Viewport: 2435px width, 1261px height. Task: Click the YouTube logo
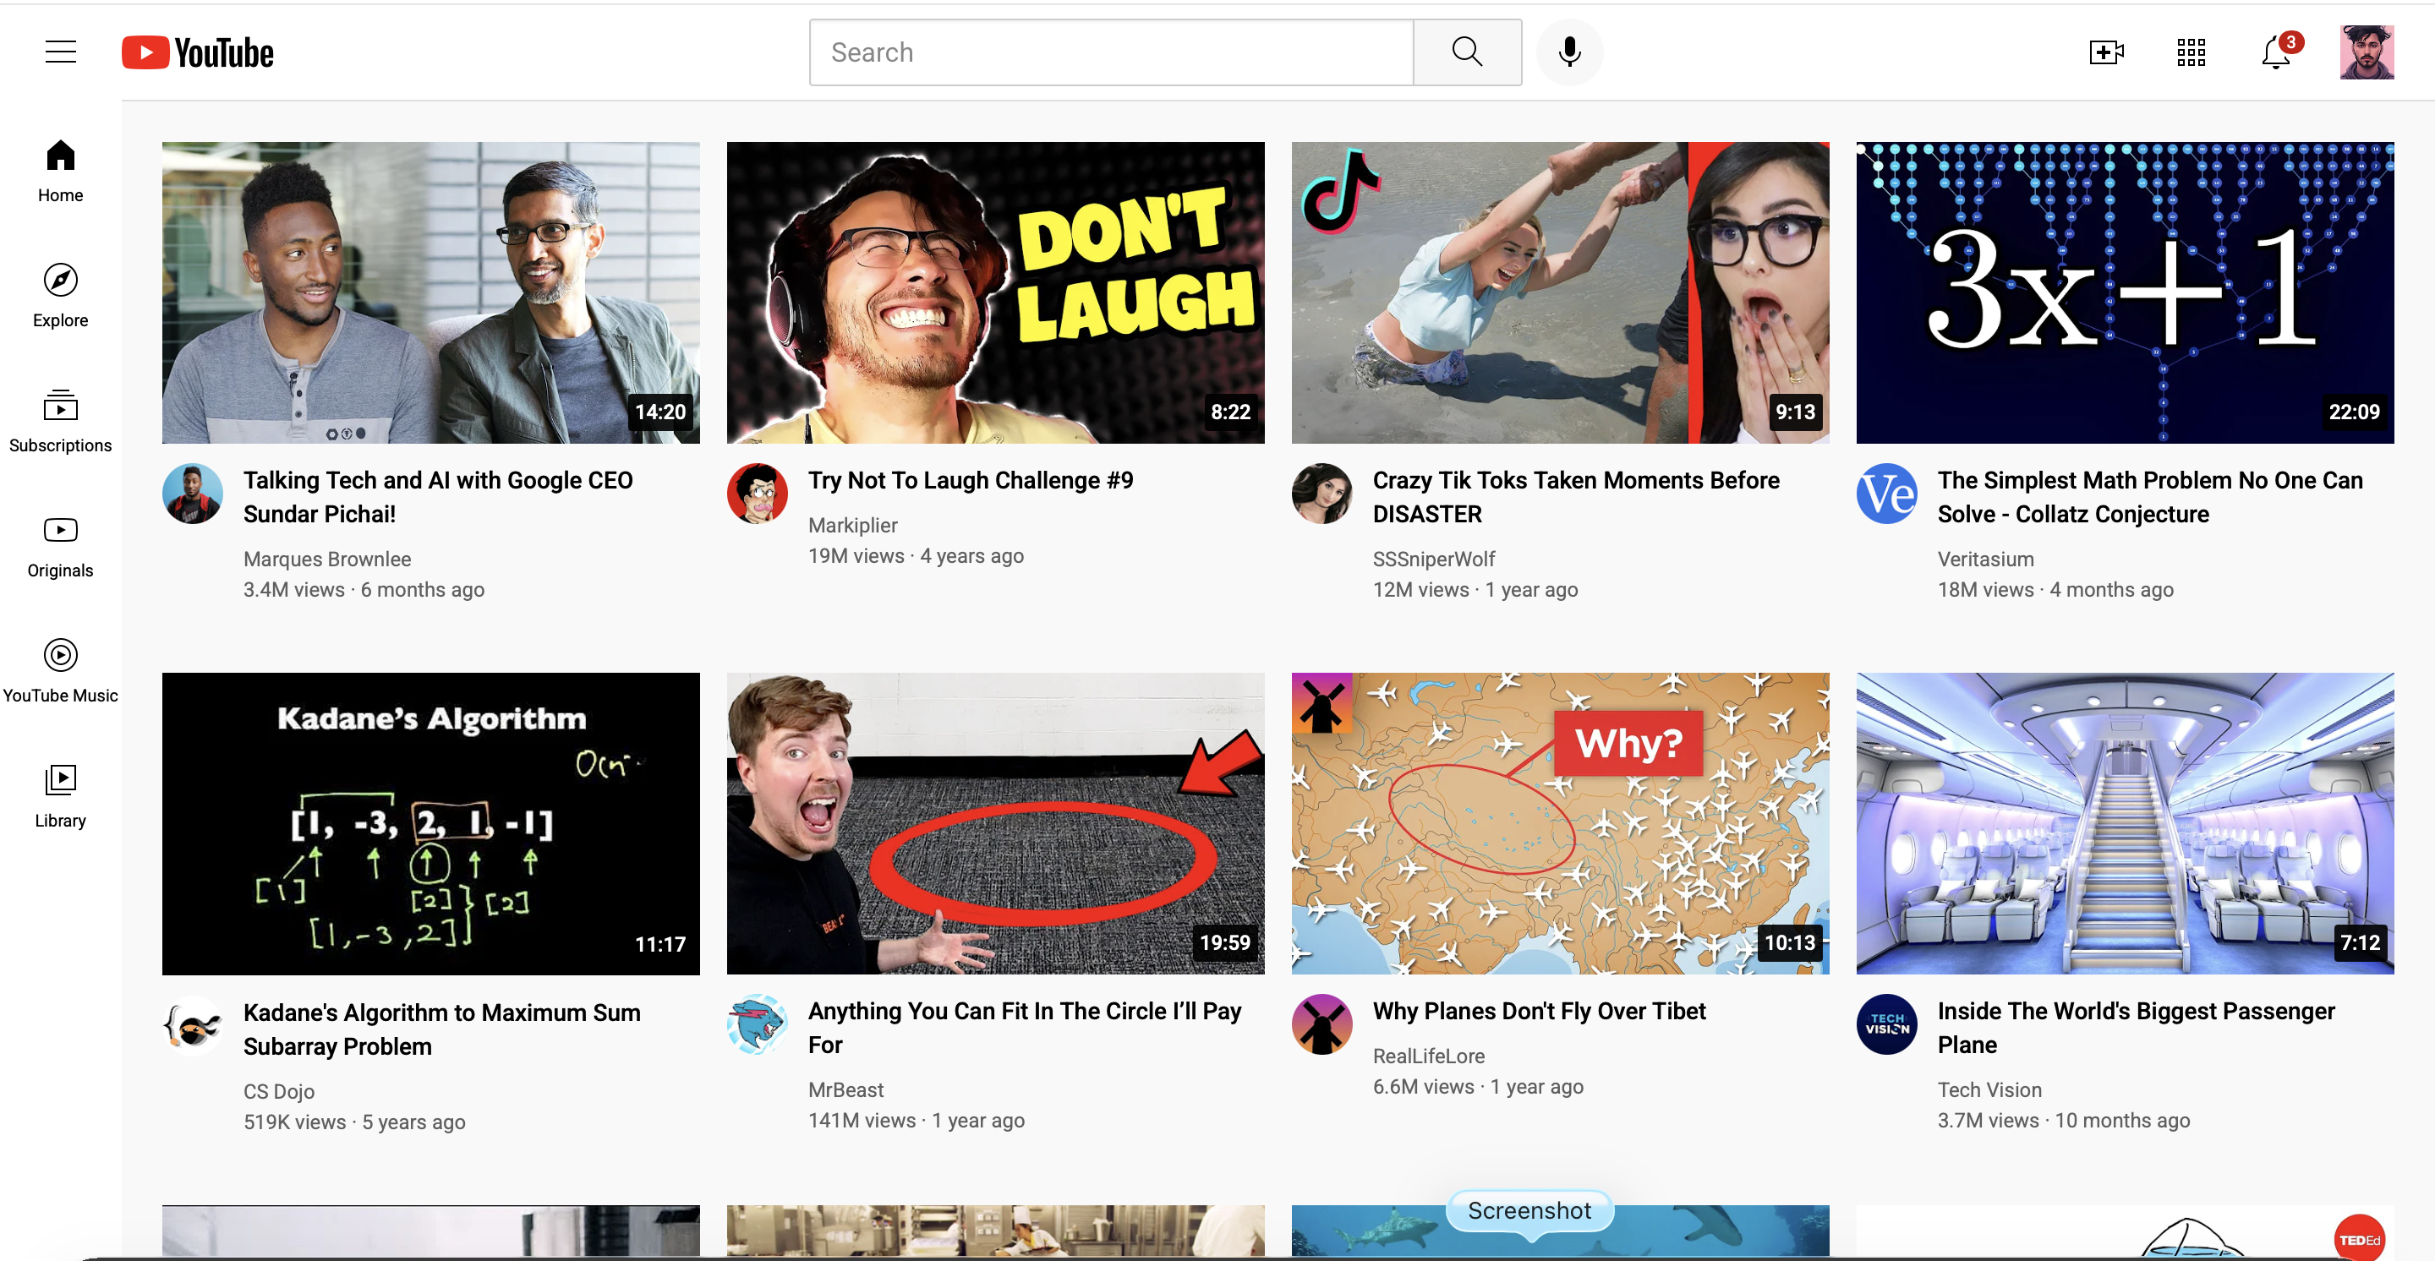[198, 53]
